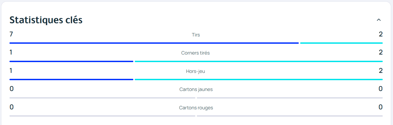Collapse the Statistiques clés section chevron
Image resolution: width=393 pixels, height=125 pixels.
tap(379, 20)
